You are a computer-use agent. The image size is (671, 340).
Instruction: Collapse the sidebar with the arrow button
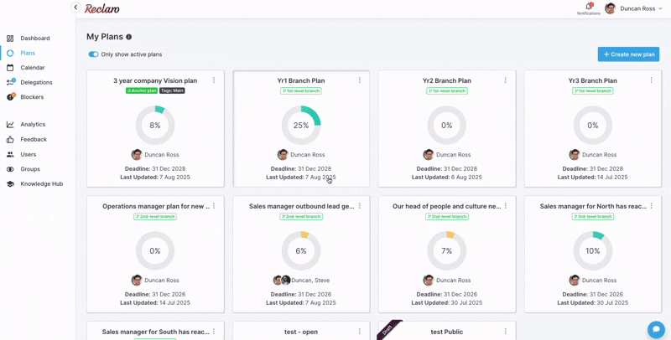pyautogui.click(x=75, y=8)
